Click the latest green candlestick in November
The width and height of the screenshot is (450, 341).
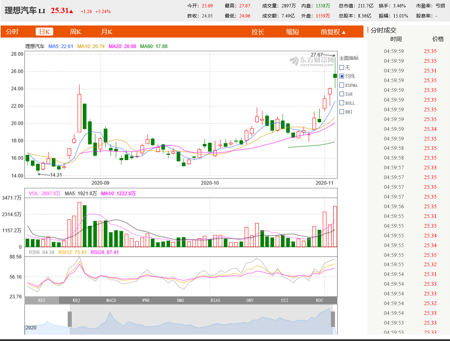(335, 76)
